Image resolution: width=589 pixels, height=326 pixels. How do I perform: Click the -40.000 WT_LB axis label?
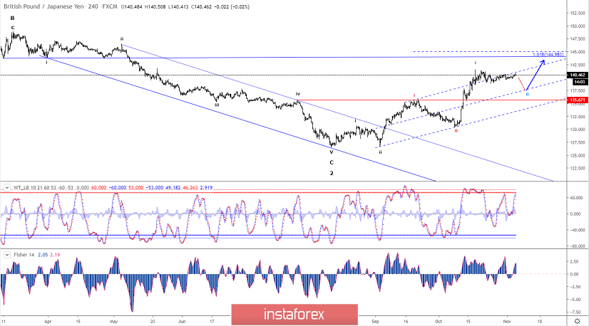click(578, 230)
